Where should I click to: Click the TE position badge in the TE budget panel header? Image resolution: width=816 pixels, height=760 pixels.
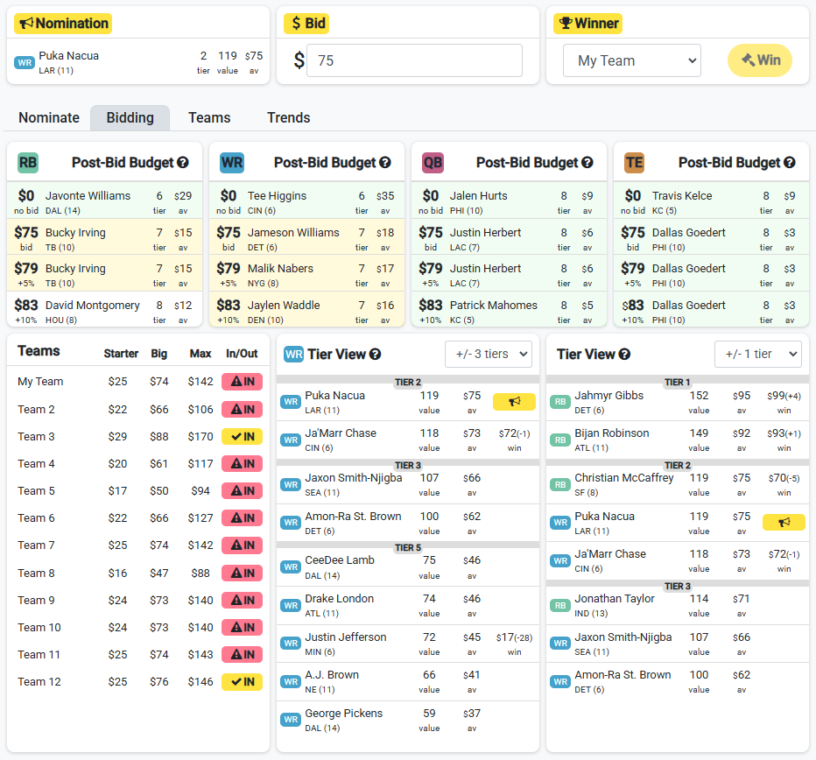click(635, 162)
